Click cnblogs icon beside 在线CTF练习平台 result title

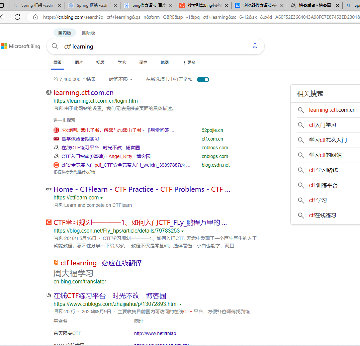[49, 295]
